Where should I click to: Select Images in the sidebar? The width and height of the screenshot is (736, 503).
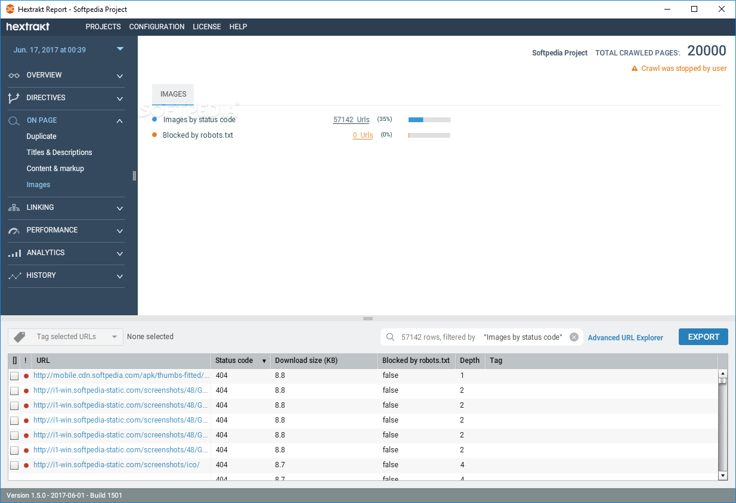point(38,185)
